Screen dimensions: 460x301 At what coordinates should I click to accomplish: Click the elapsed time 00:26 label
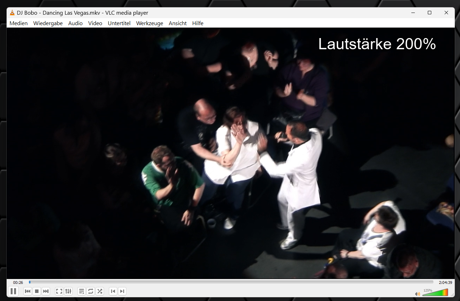pyautogui.click(x=18, y=282)
